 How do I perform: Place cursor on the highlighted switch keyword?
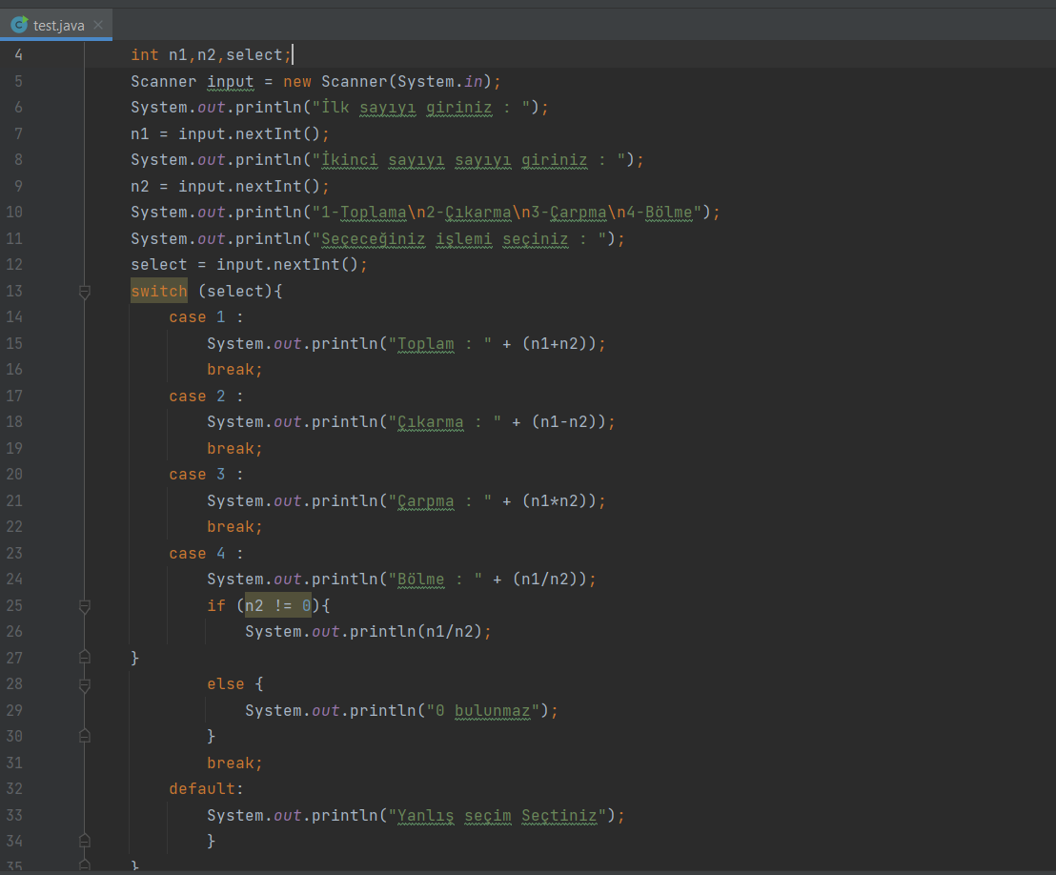point(159,291)
